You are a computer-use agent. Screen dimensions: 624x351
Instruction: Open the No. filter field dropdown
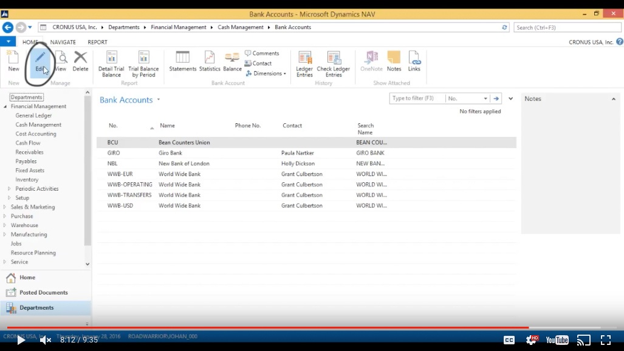coord(485,98)
